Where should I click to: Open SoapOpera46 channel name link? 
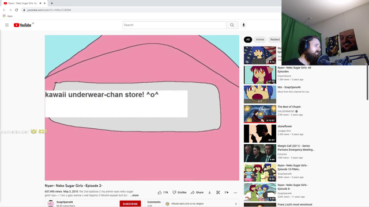point(65,202)
